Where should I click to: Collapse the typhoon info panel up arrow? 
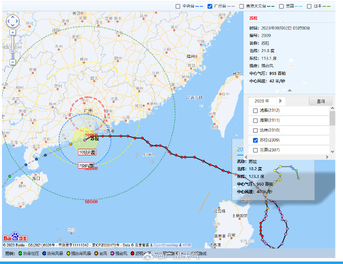click(290, 90)
